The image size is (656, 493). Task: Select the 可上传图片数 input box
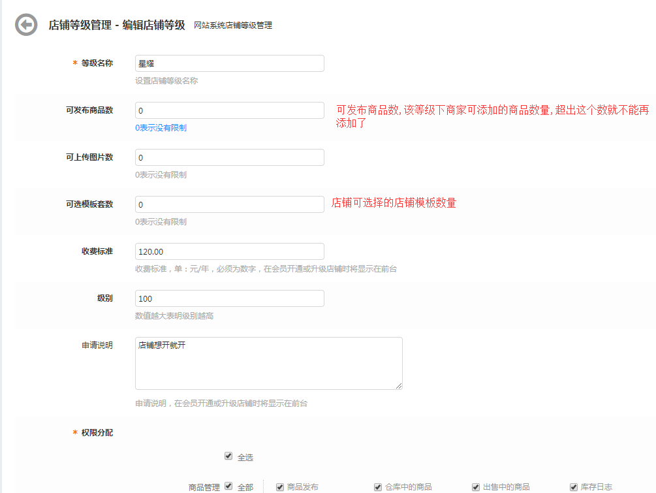[229, 157]
